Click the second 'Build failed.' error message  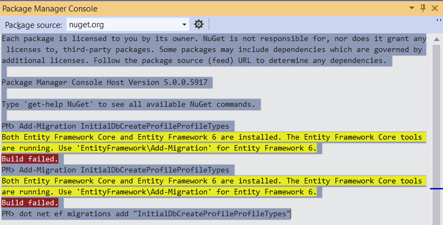click(x=30, y=203)
